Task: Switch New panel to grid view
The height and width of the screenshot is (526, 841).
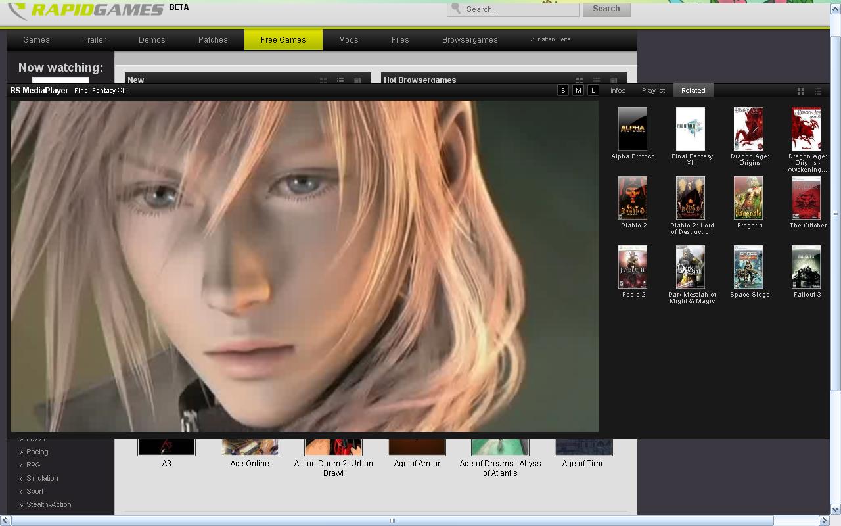Action: click(323, 80)
